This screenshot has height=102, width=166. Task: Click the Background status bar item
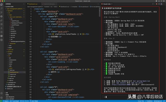click(x=158, y=101)
